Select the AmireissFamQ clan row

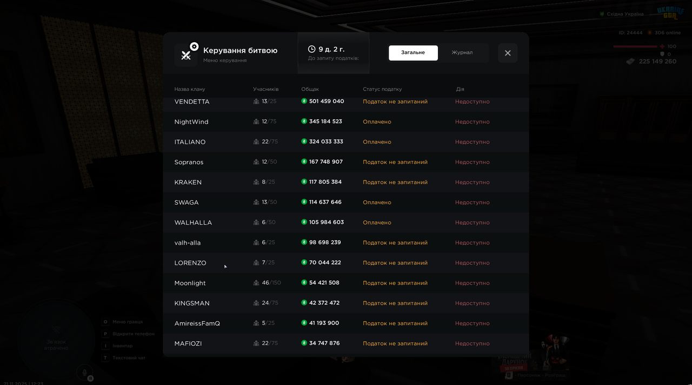tap(346, 323)
